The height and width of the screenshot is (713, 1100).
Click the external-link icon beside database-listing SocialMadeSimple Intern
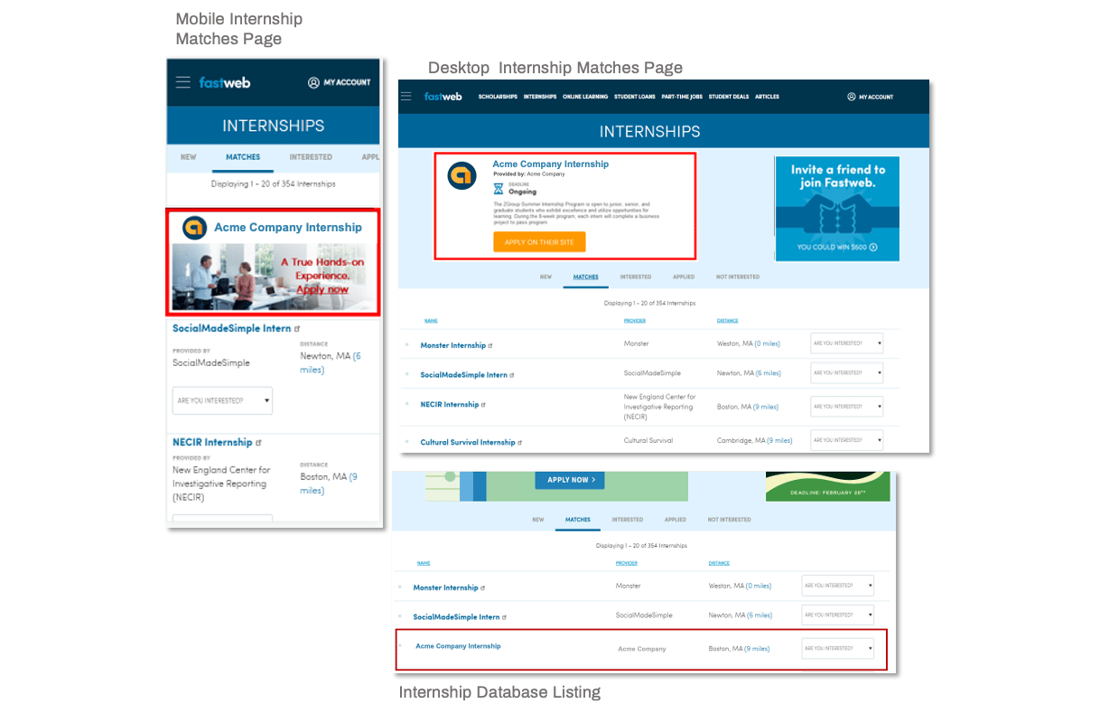504,617
